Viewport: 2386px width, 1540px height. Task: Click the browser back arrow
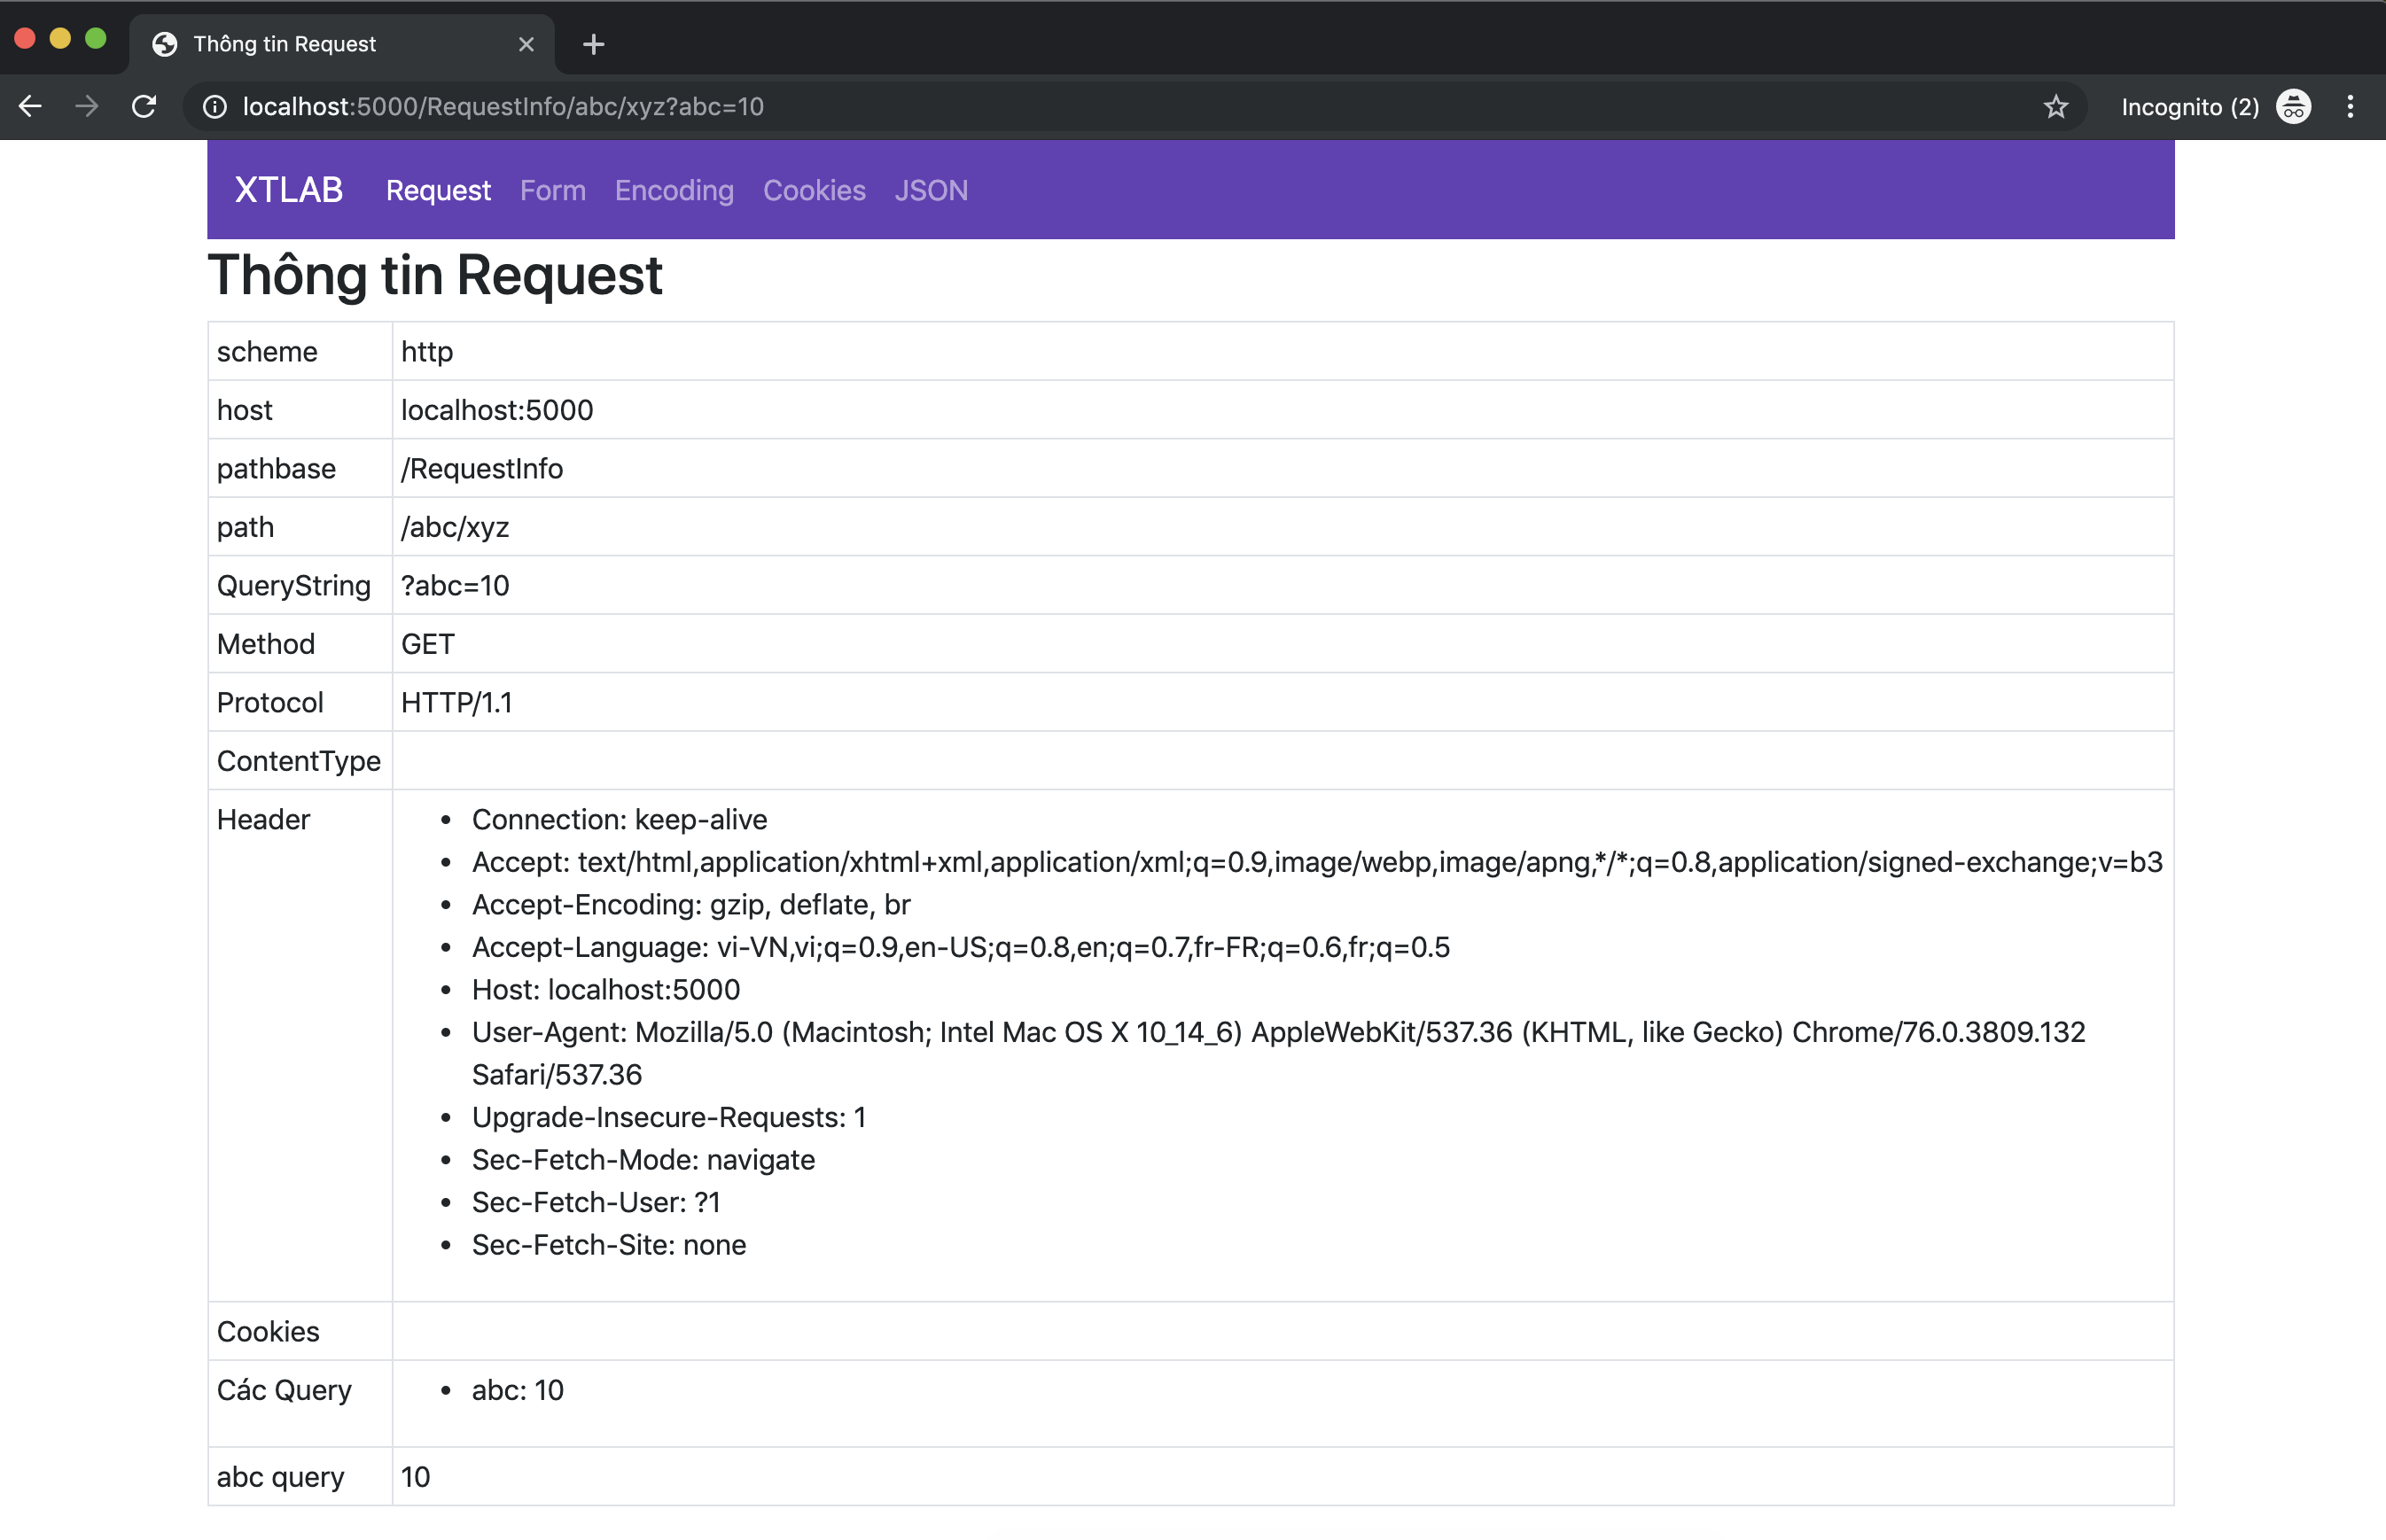(30, 106)
